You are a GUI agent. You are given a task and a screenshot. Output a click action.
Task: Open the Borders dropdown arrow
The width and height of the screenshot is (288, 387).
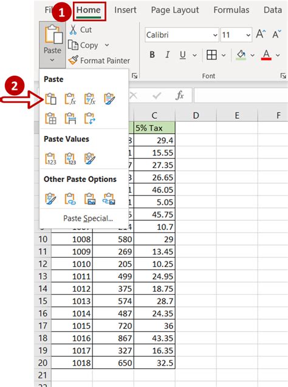[x=224, y=55]
